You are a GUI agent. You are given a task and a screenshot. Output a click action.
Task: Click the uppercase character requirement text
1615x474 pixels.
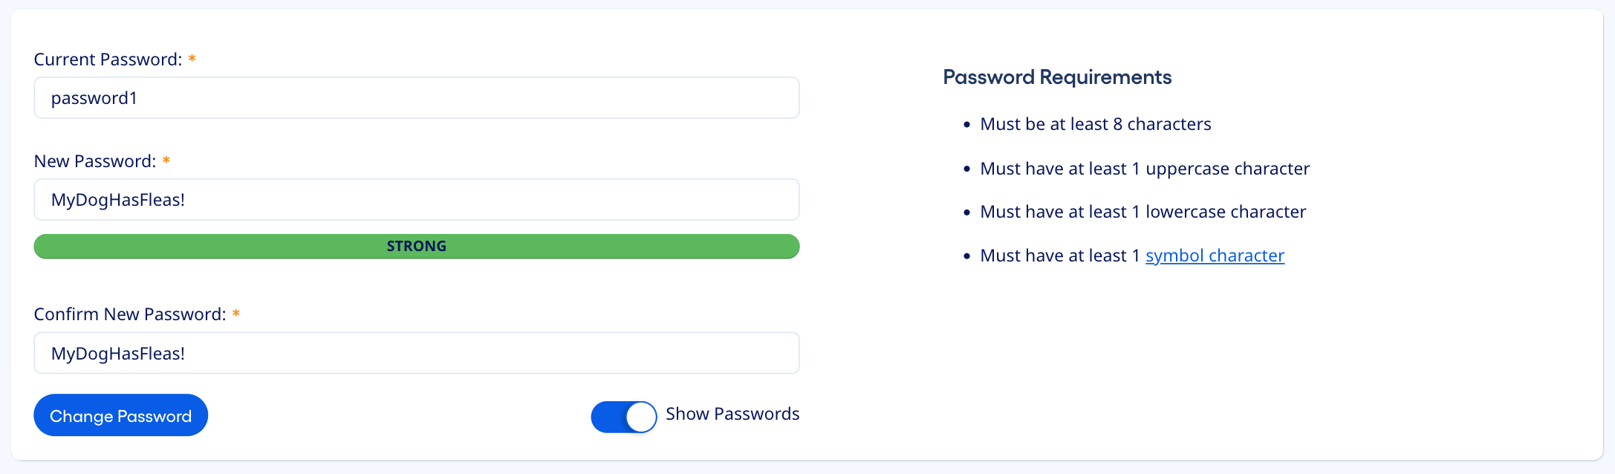click(1145, 168)
